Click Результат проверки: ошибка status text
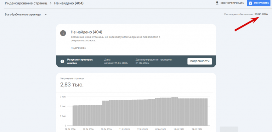Viewport: 272px width, 132px height. [x=80, y=61]
